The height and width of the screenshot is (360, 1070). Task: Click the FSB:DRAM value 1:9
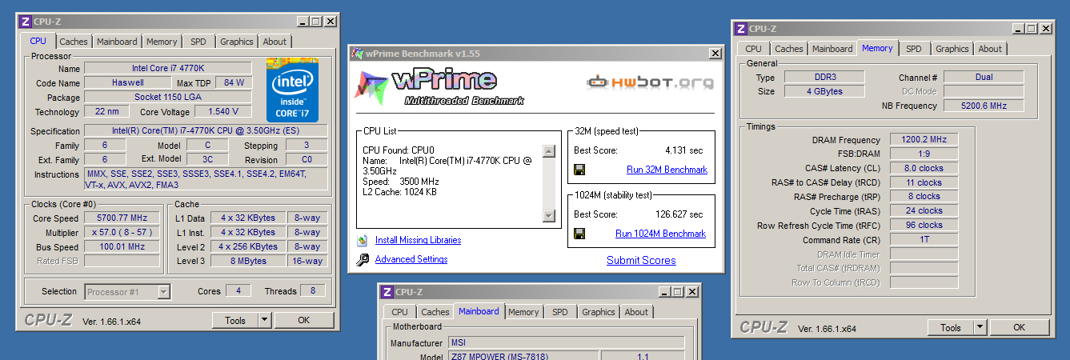(x=924, y=154)
